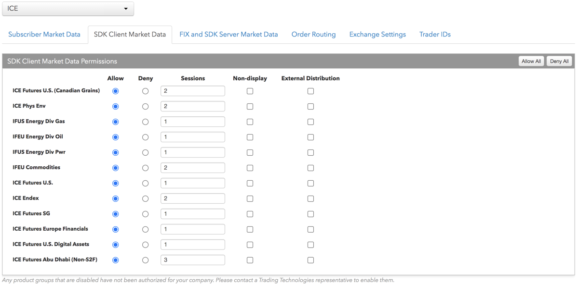
Task: Focus the Sessions field for IFUS Energy Div Pwr
Action: pyautogui.click(x=192, y=152)
